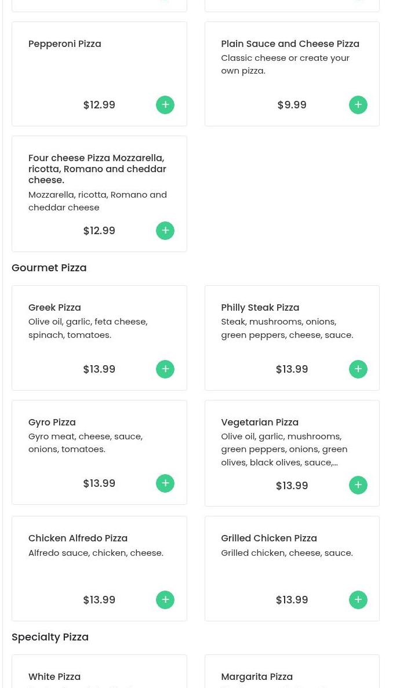Add Vegetarian Pizza to the order
This screenshot has width=400, height=688.
click(x=358, y=485)
